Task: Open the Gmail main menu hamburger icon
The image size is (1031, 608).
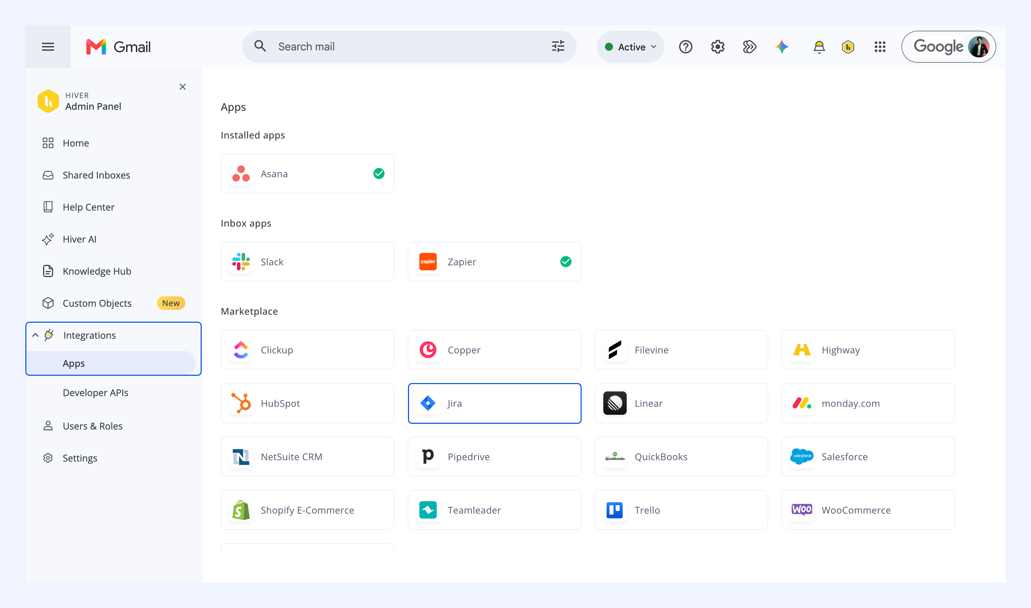Action: click(x=48, y=47)
